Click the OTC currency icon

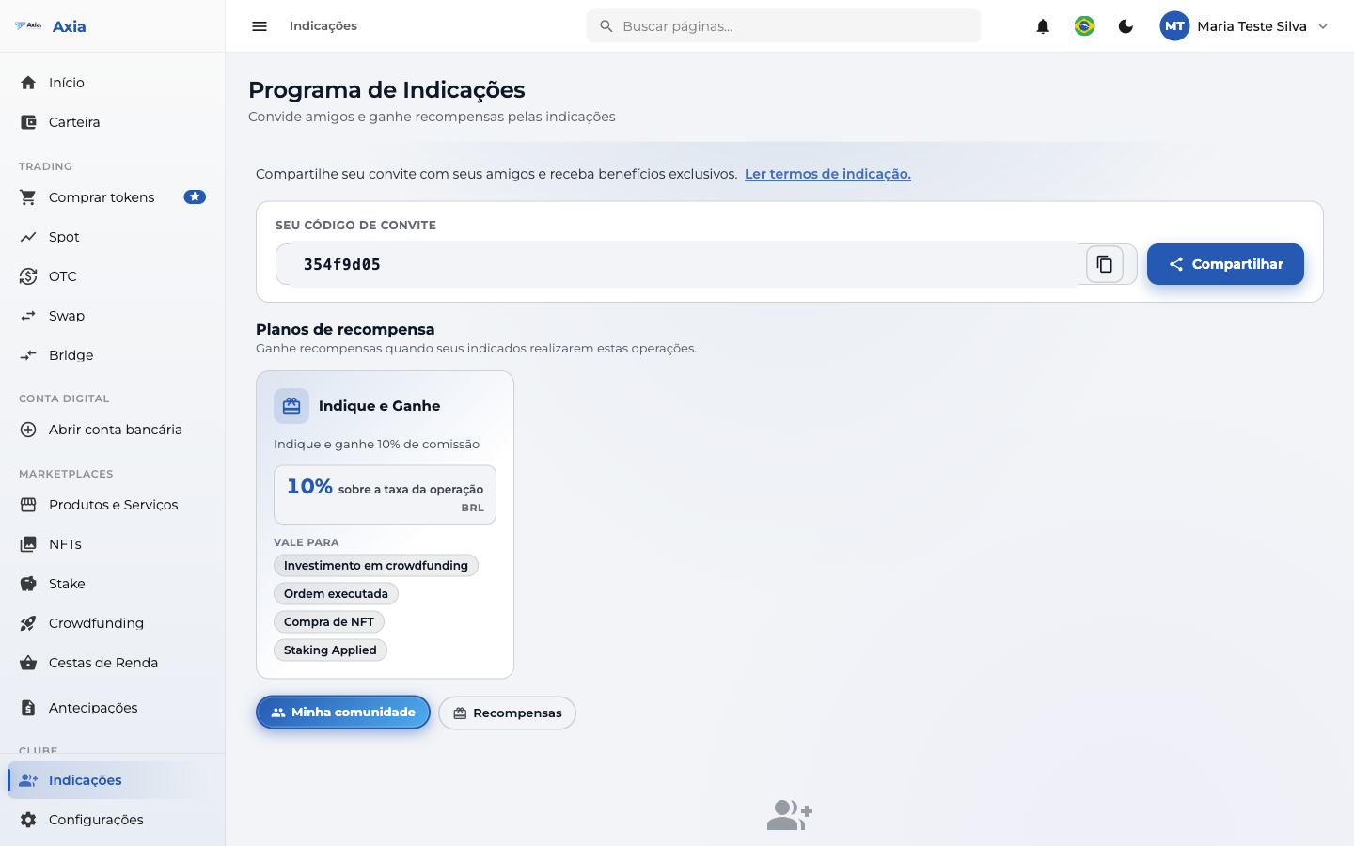(x=28, y=276)
